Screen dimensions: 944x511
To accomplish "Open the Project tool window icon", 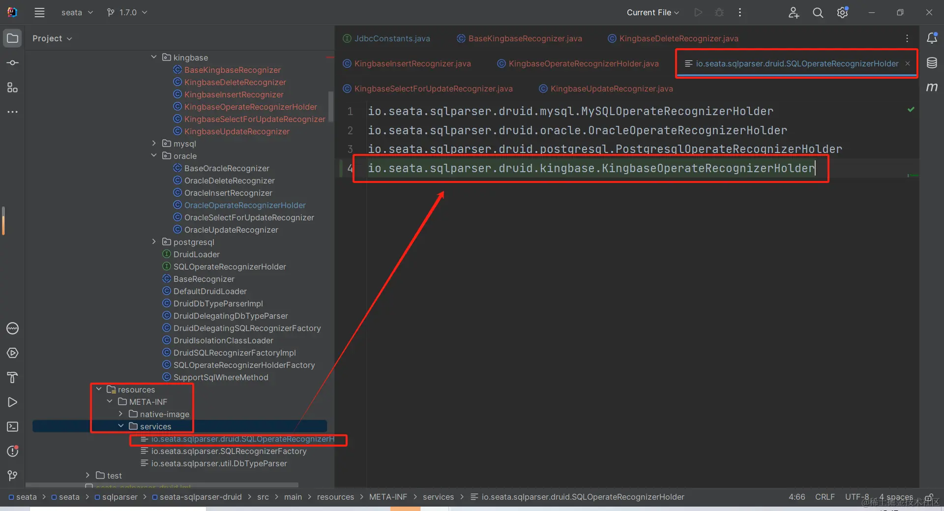I will (13, 38).
